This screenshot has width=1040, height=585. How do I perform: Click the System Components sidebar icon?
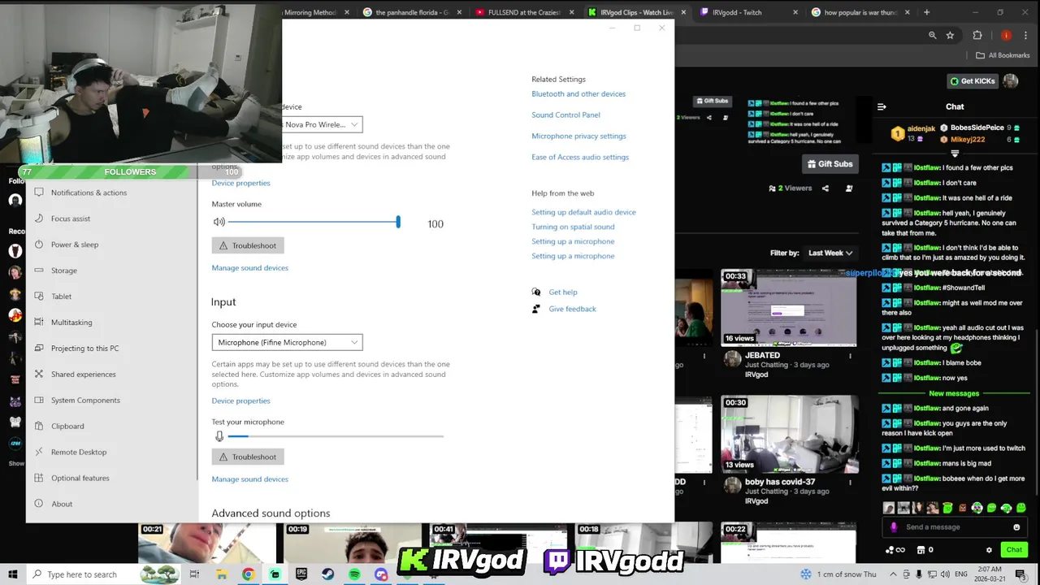point(39,401)
